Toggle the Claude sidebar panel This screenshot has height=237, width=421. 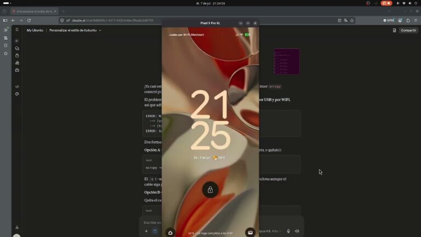click(x=17, y=30)
